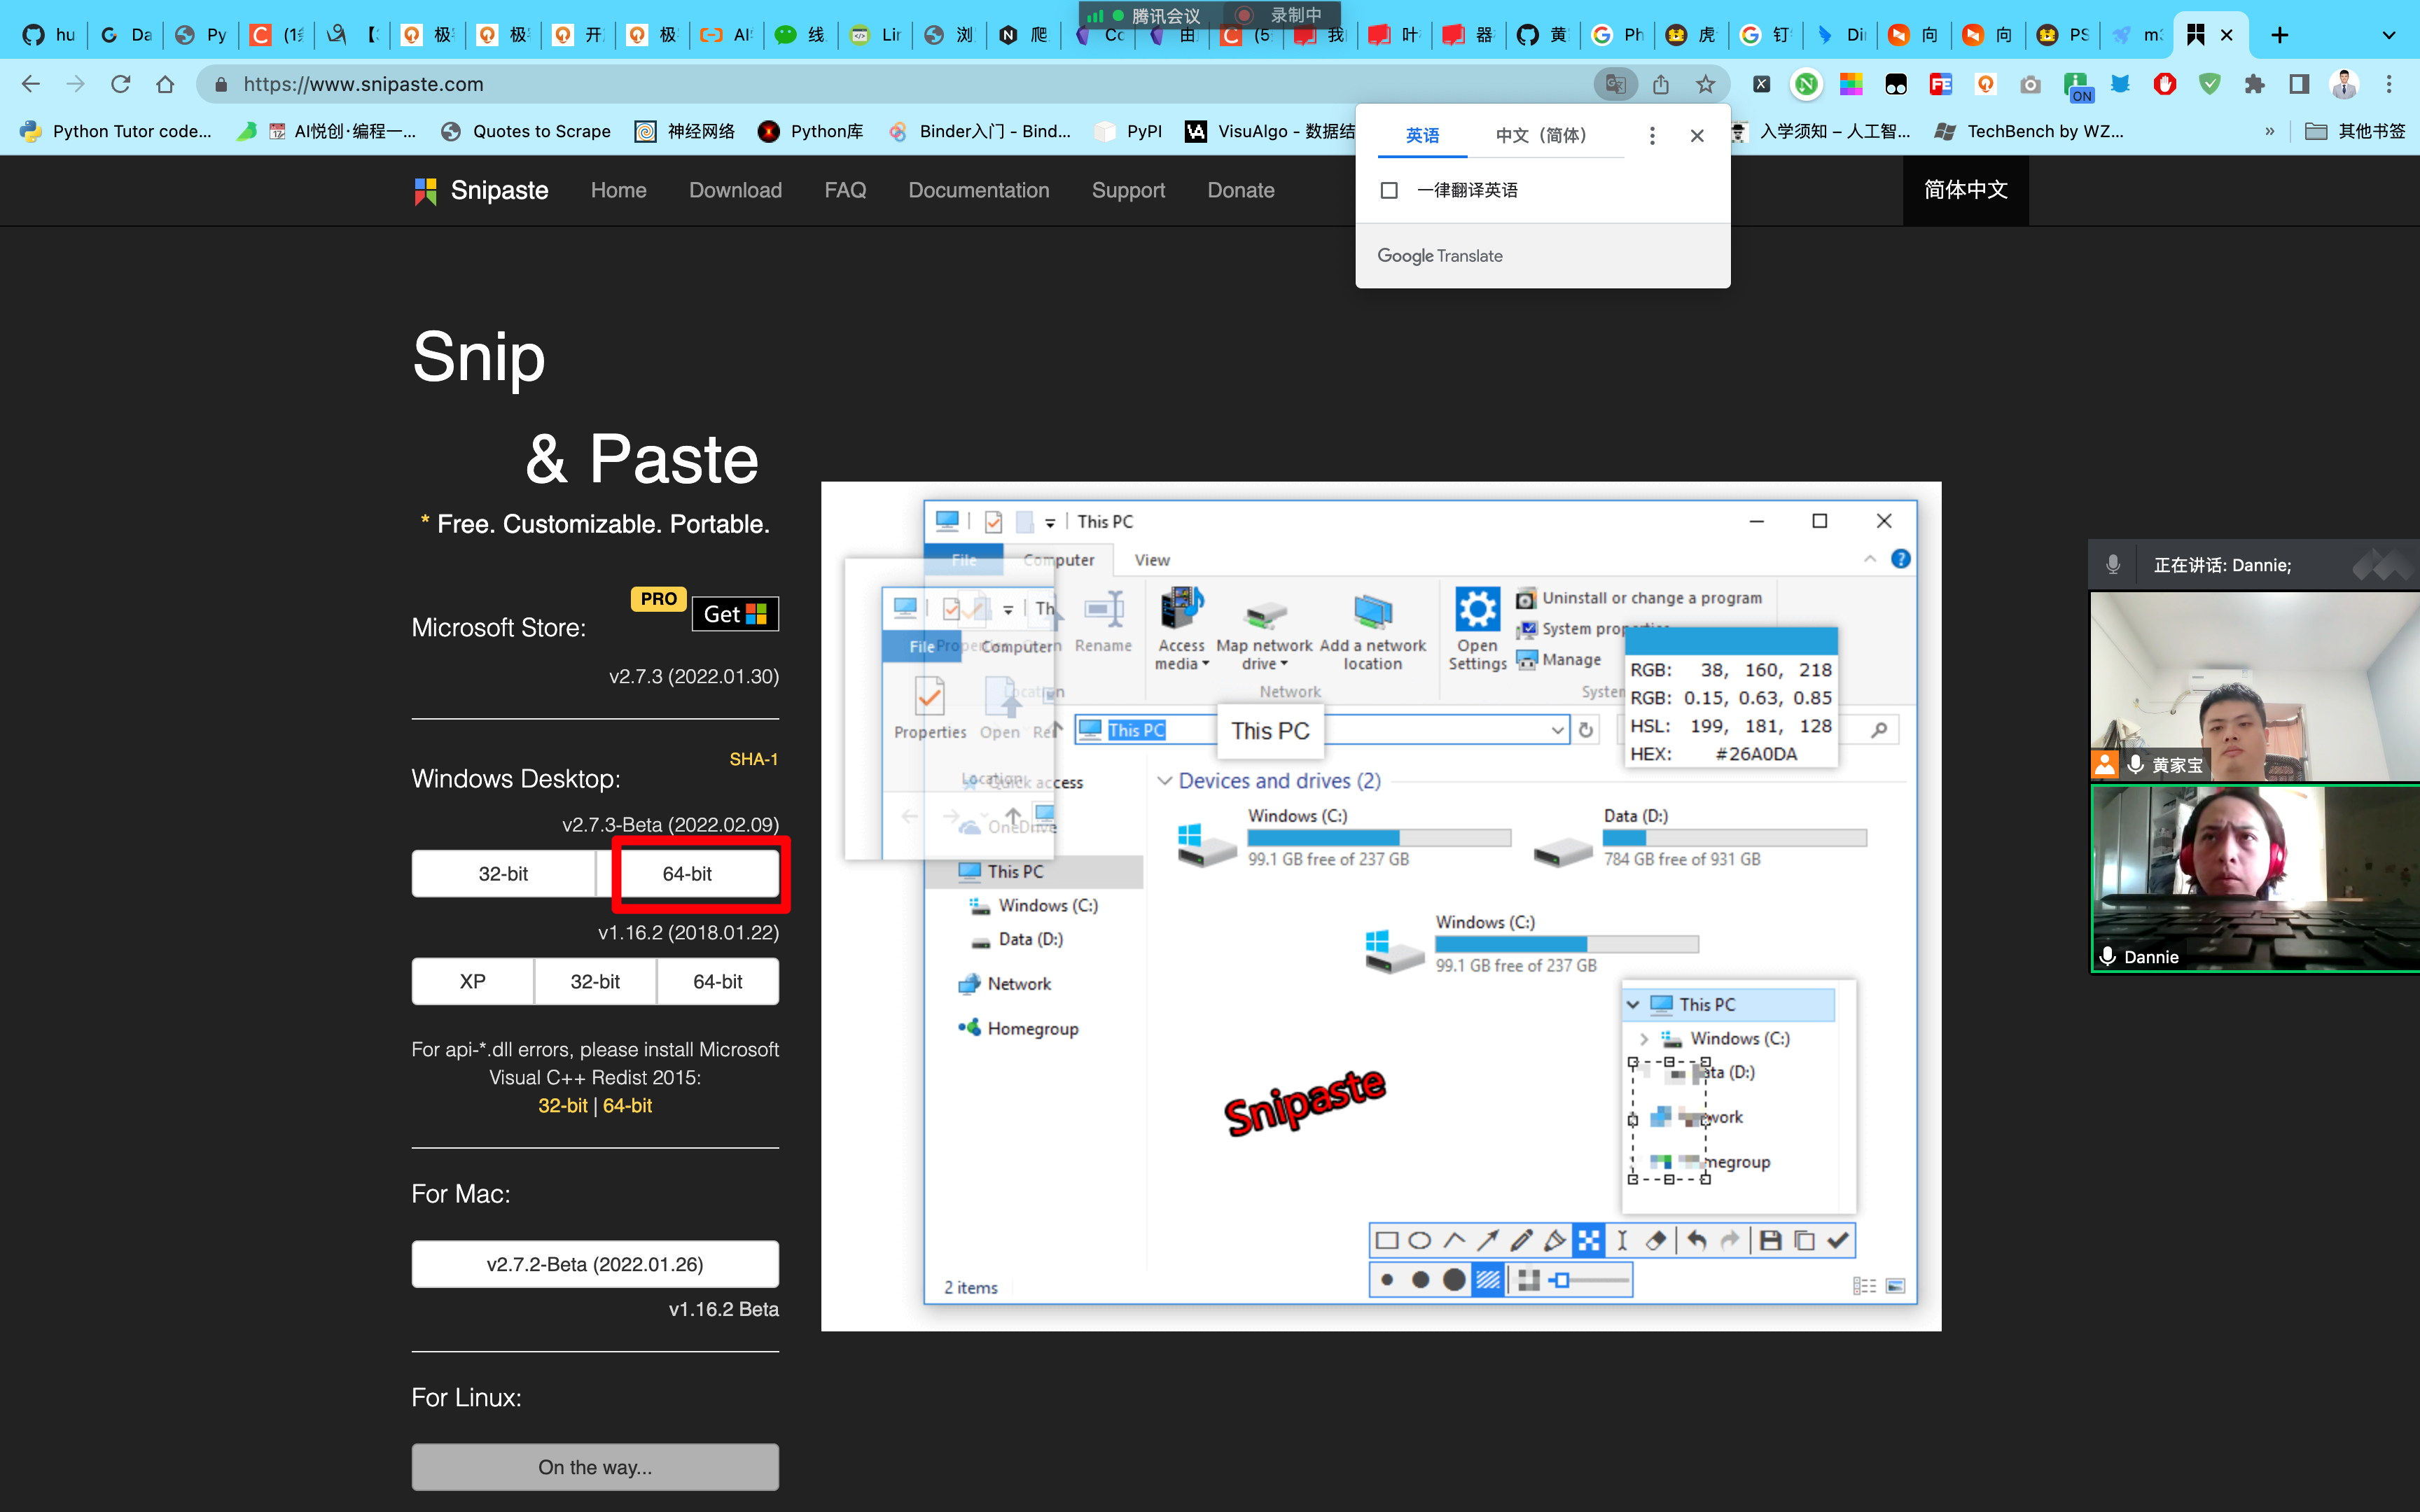Switch to the 中文（简体）translation tab
This screenshot has height=1512, width=2420.
tap(1541, 135)
